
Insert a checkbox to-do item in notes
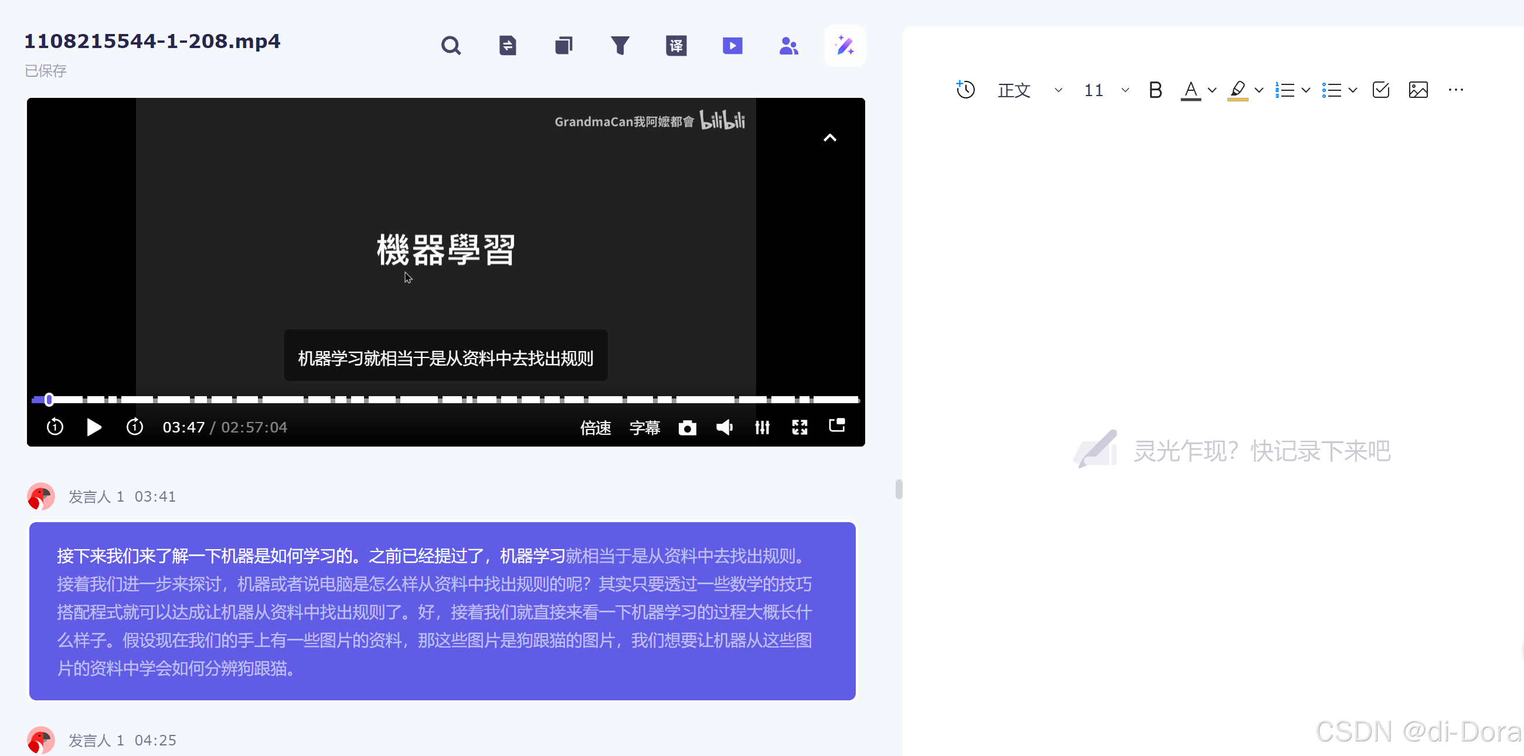tap(1380, 90)
